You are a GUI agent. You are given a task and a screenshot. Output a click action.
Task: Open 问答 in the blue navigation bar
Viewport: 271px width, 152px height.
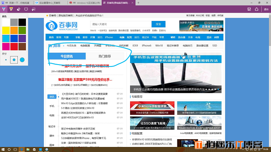(216, 37)
